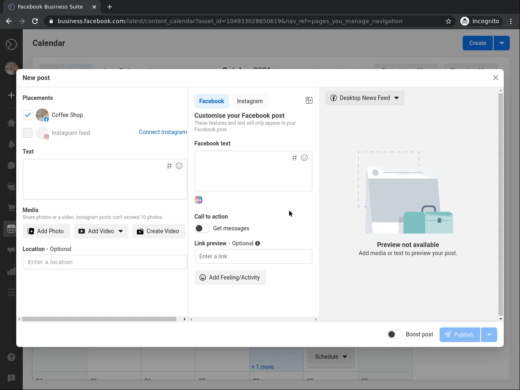The height and width of the screenshot is (390, 520).
Task: Click the Enter a location field
Action: pyautogui.click(x=105, y=262)
